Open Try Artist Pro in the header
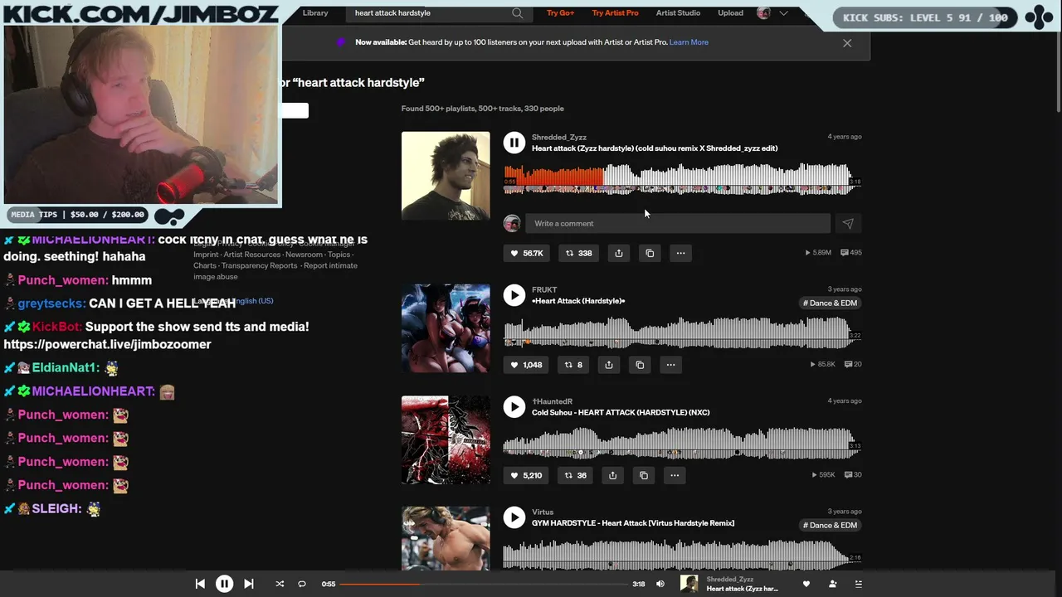 (x=616, y=13)
